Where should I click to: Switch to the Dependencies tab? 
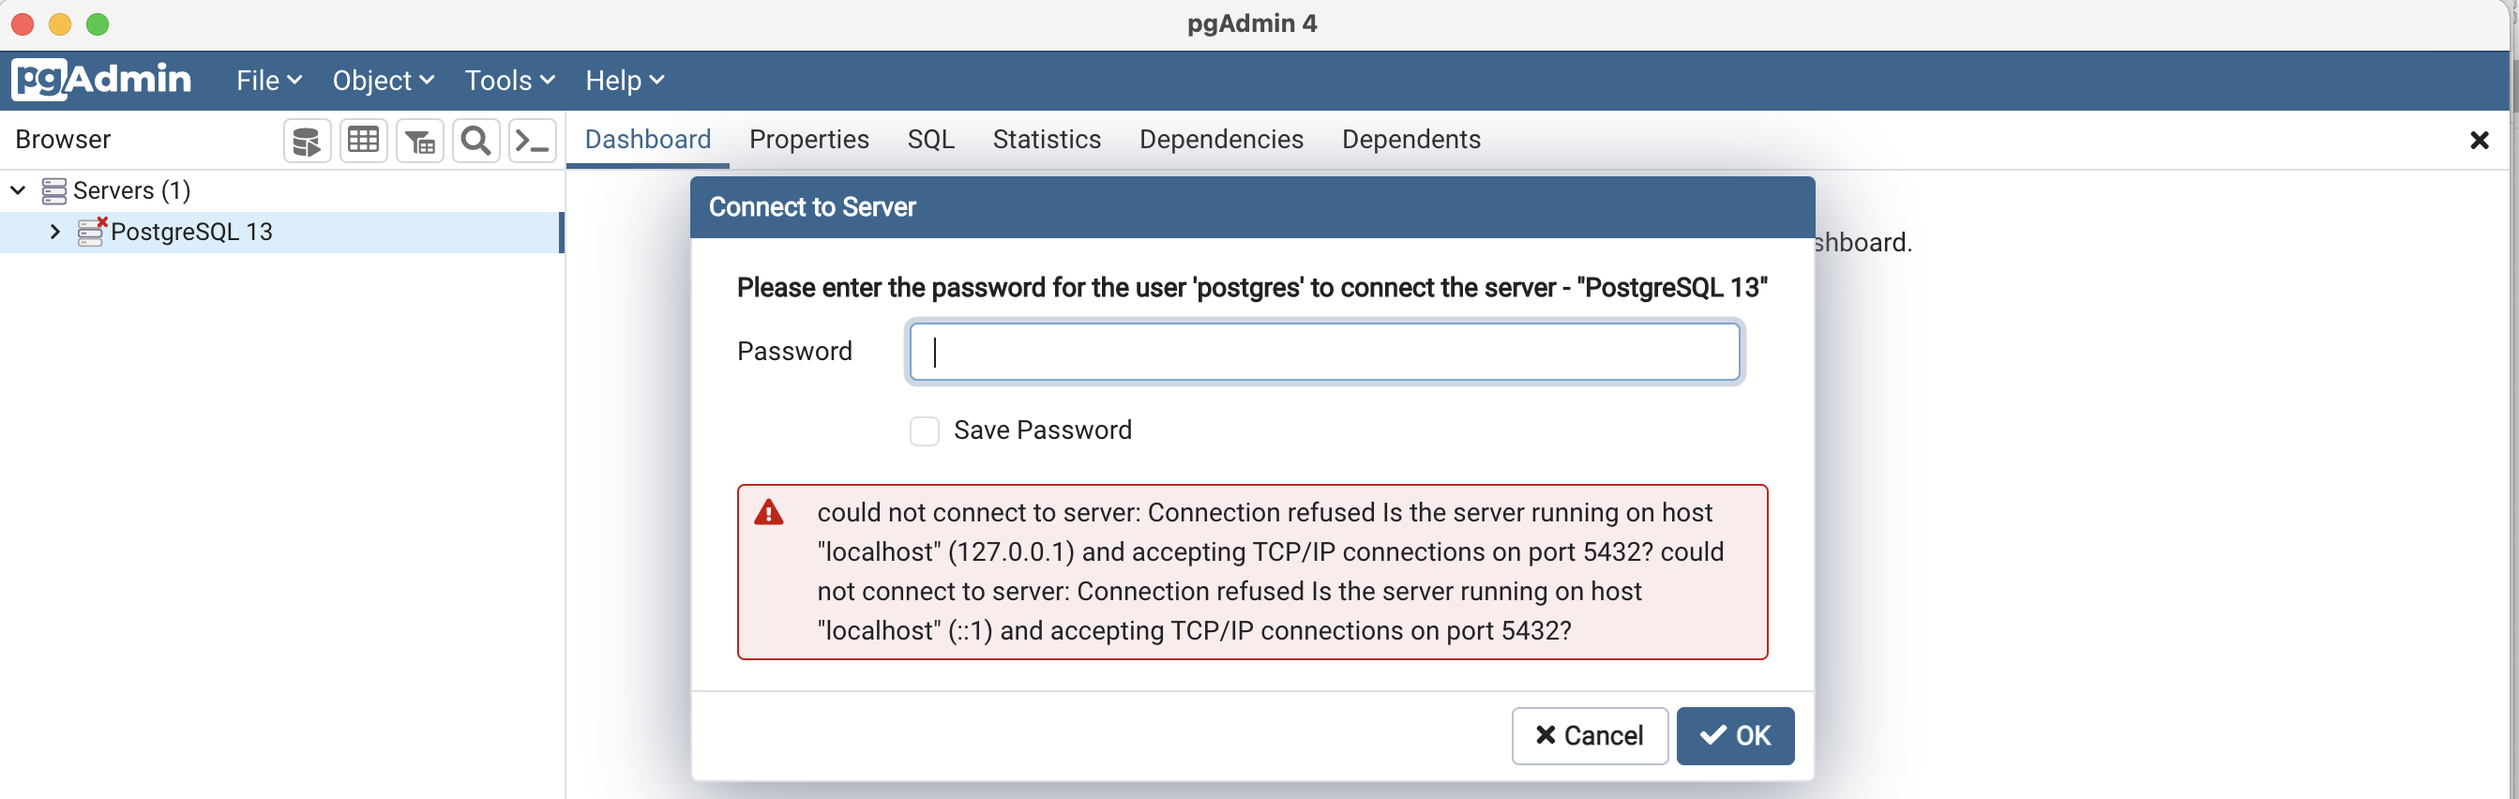click(x=1220, y=140)
